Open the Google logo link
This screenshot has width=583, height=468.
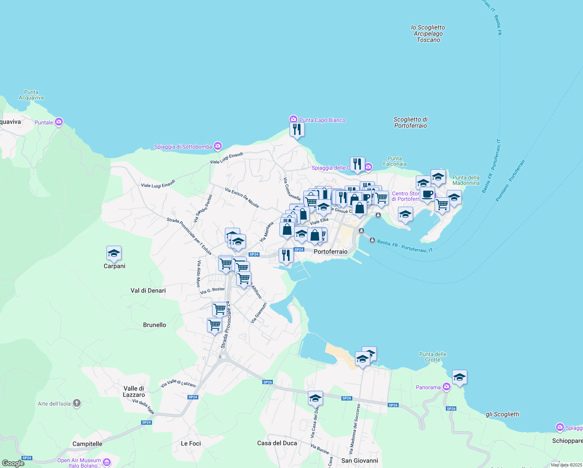pyautogui.click(x=13, y=463)
